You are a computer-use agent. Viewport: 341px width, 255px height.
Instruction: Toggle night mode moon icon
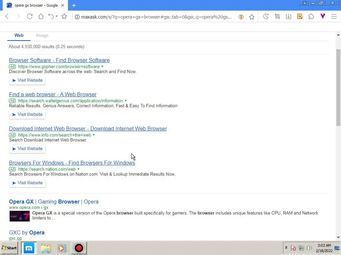pos(266,17)
